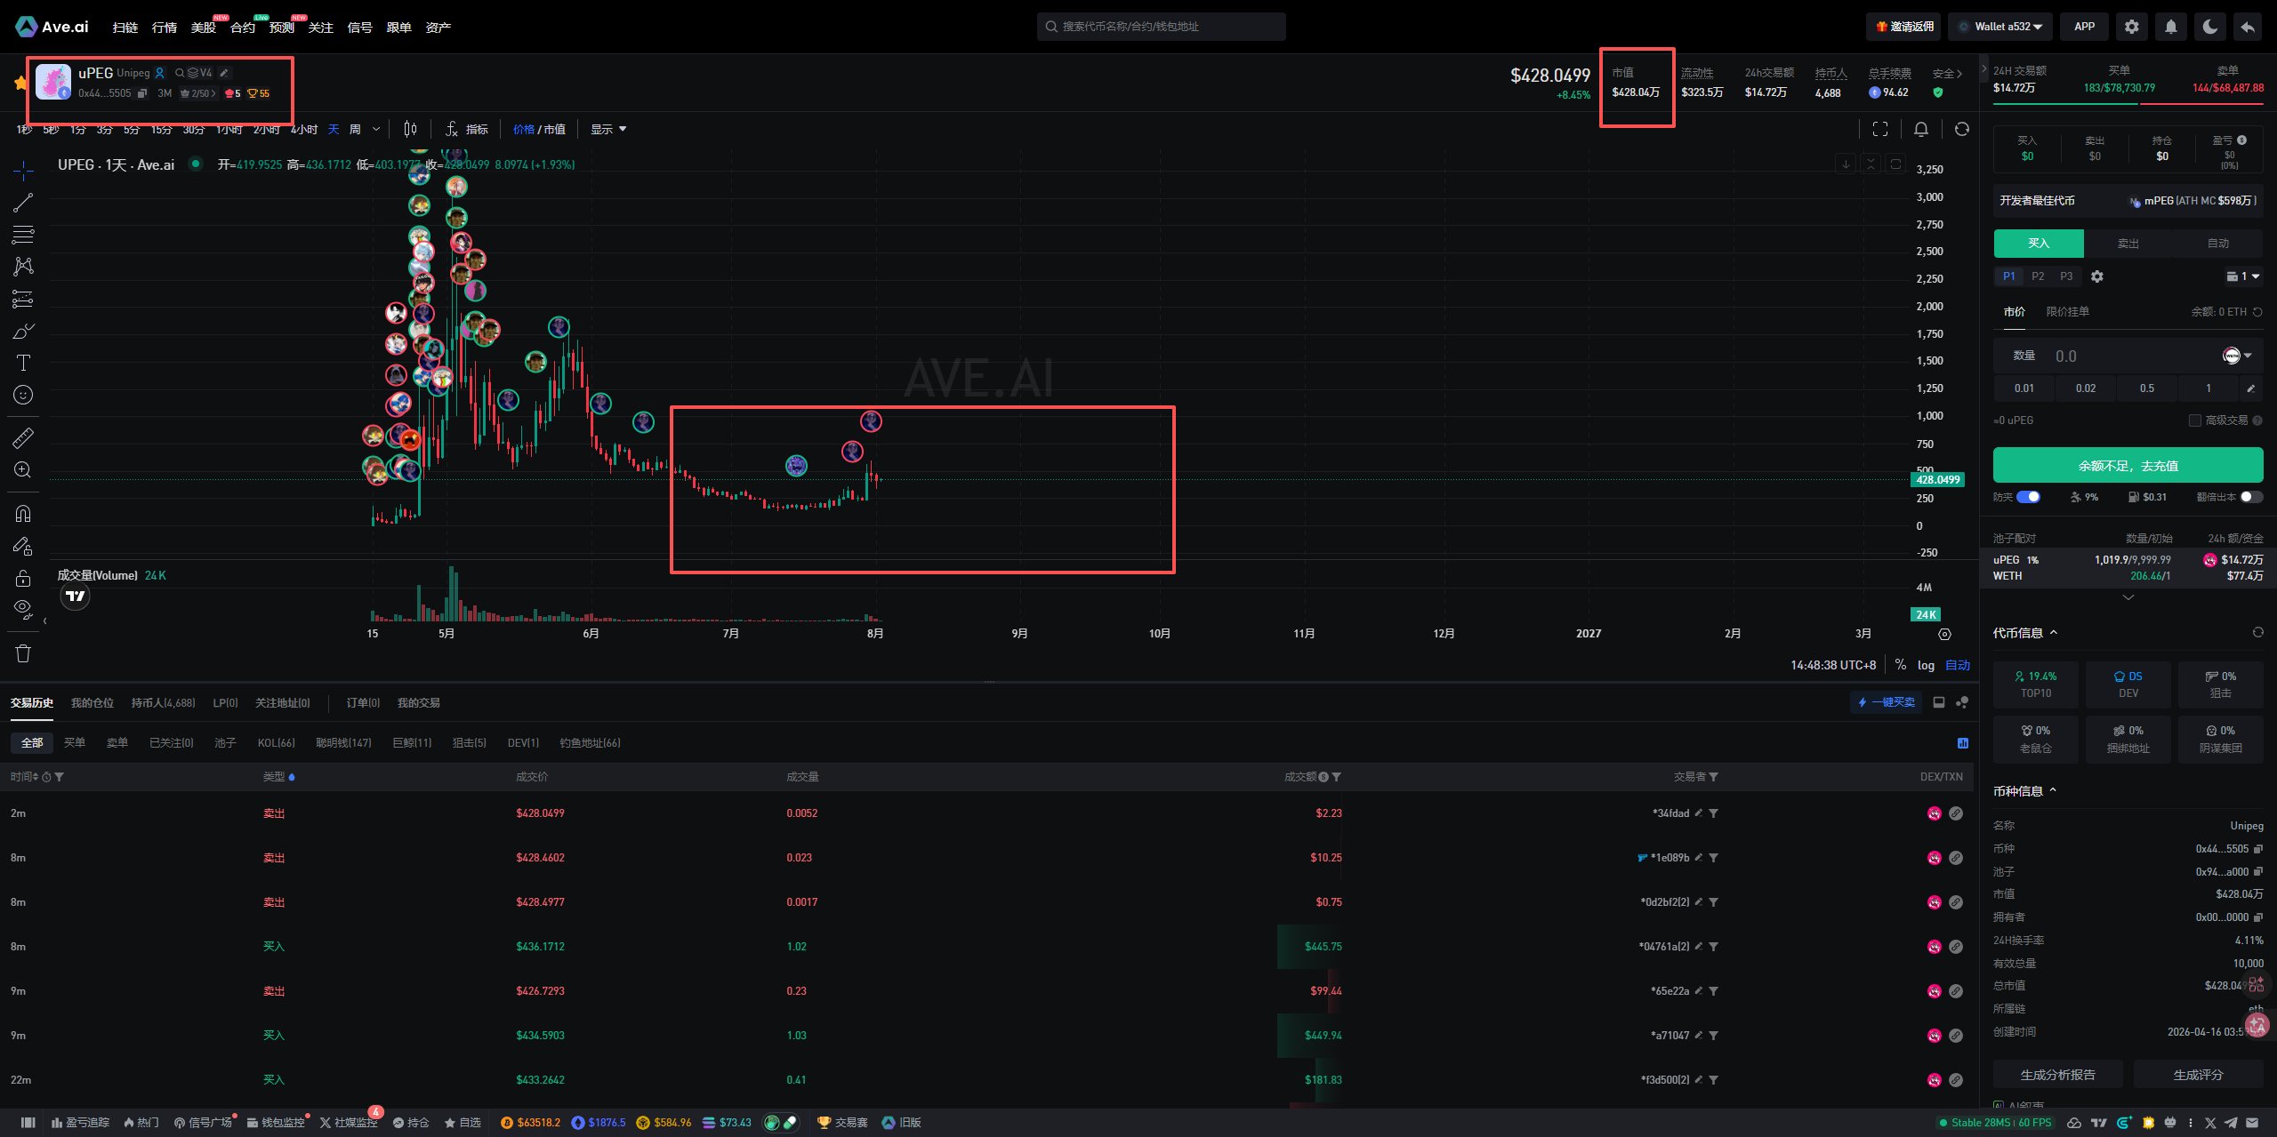Image resolution: width=2277 pixels, height=1137 pixels.
Task: Click the 邀请返佣 button
Action: coord(1903,27)
